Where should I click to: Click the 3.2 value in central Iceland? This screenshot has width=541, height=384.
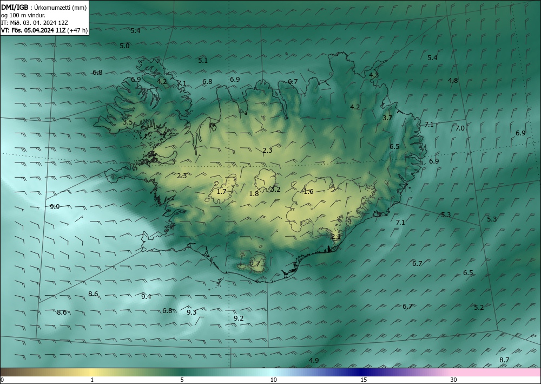click(x=275, y=189)
